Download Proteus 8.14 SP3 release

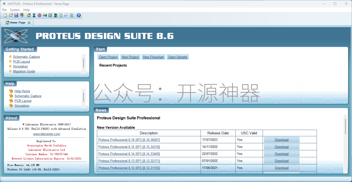click(282, 154)
